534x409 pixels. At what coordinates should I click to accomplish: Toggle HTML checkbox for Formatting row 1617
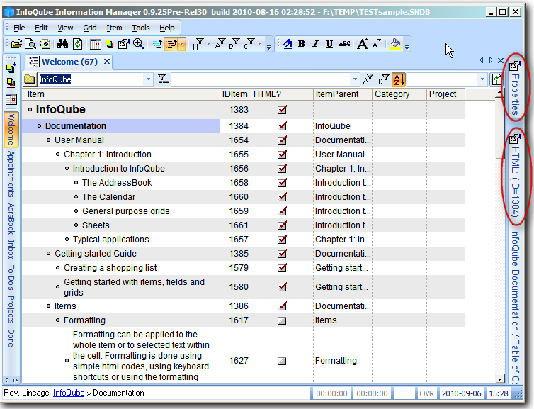tap(282, 320)
